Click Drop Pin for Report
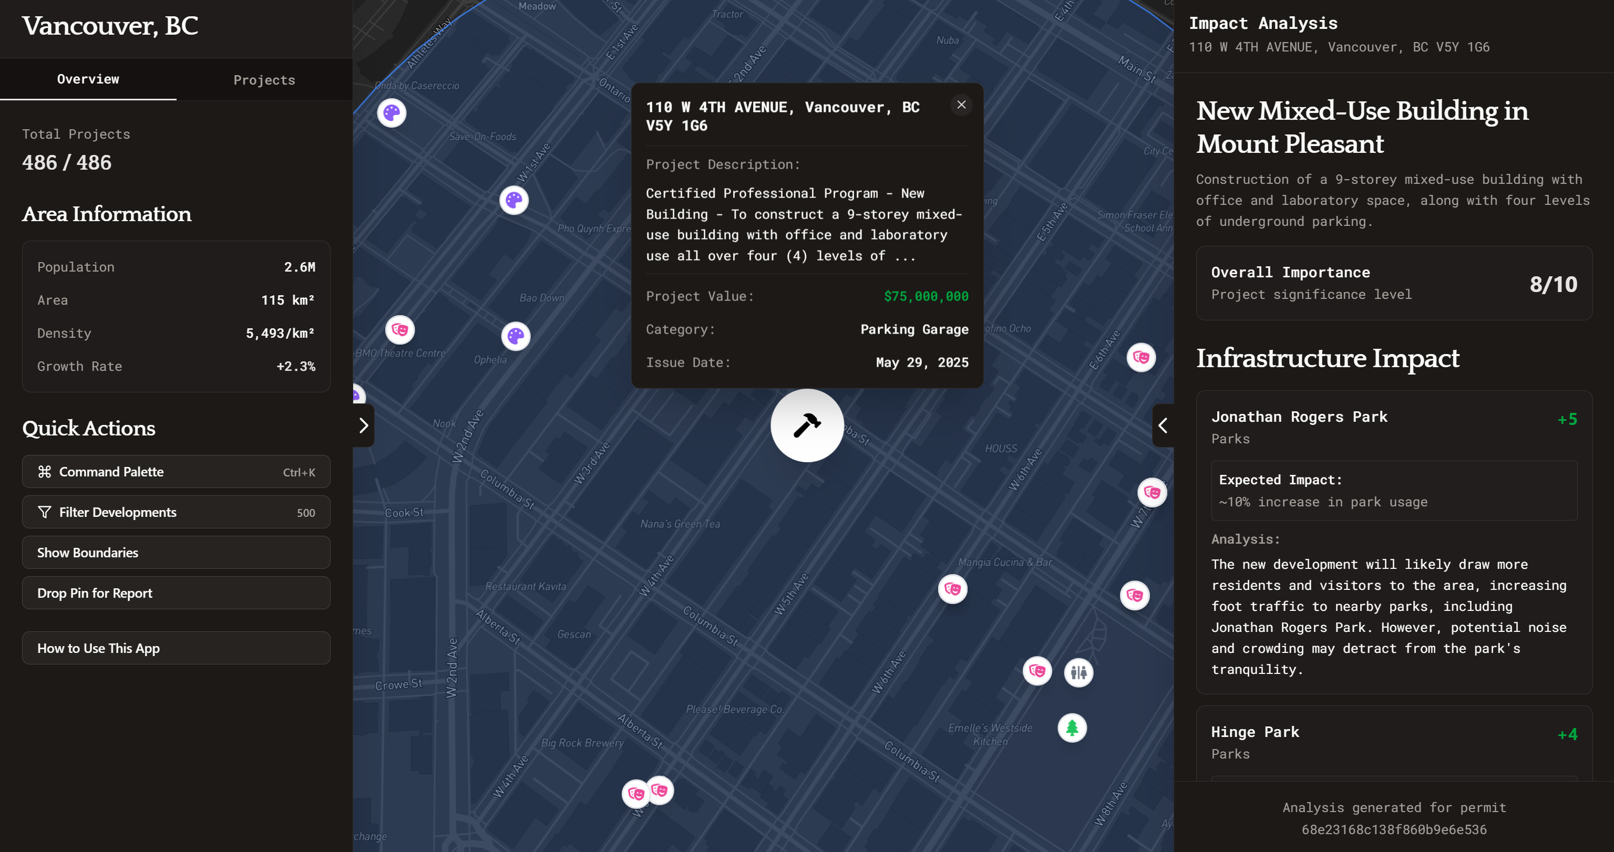Viewport: 1614px width, 852px height. (x=176, y=593)
